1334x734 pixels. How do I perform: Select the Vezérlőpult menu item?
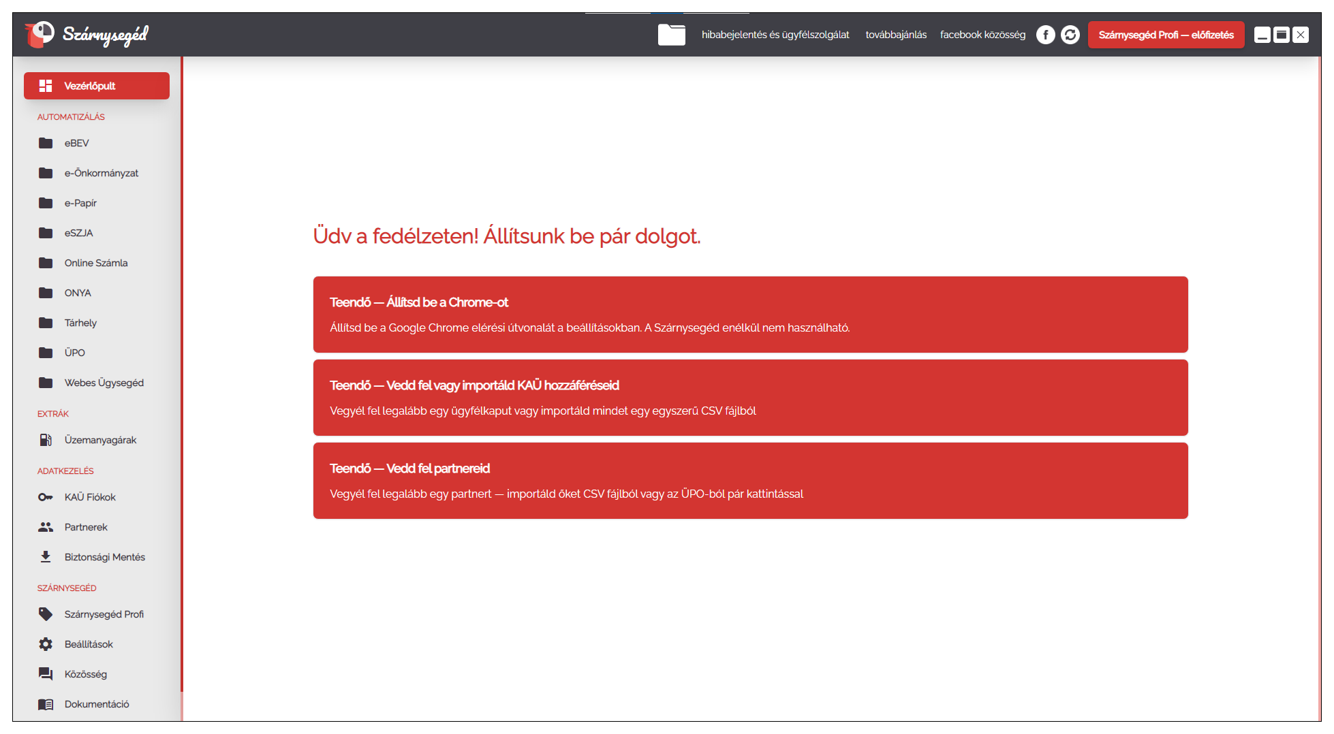click(x=97, y=86)
